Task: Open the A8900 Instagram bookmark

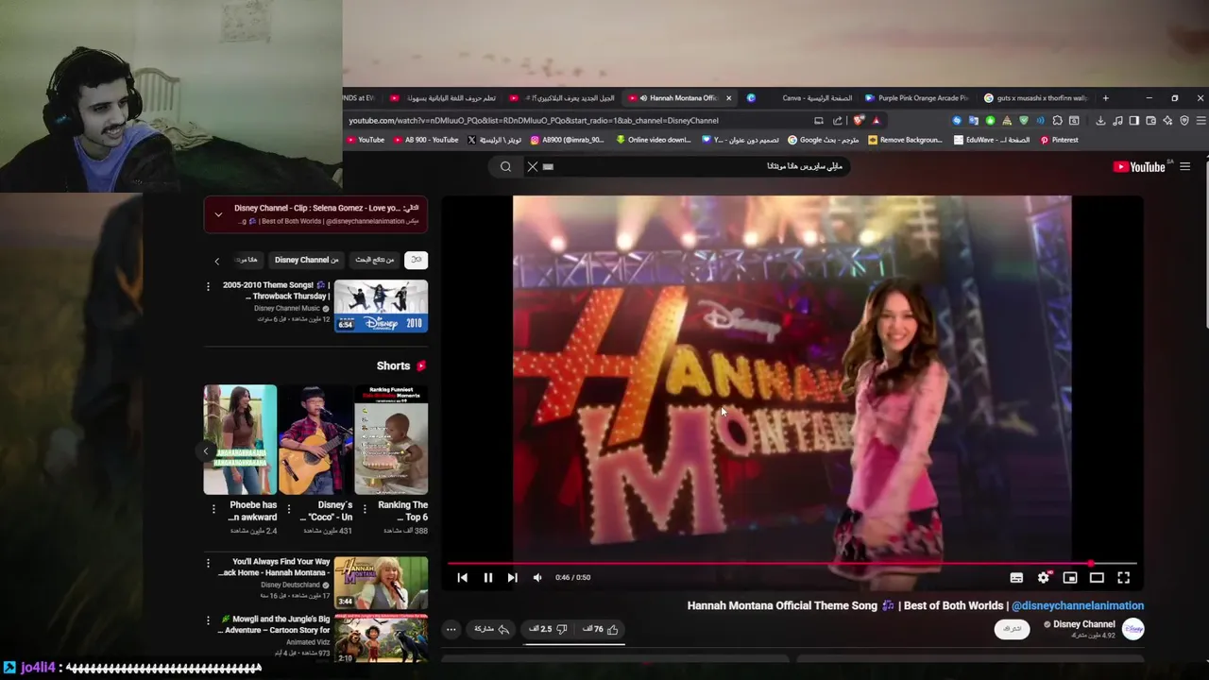Action: click(567, 140)
